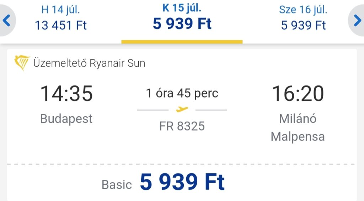The width and height of the screenshot is (364, 201).
Task: Go to next dates with right arrow
Action: coord(357,20)
